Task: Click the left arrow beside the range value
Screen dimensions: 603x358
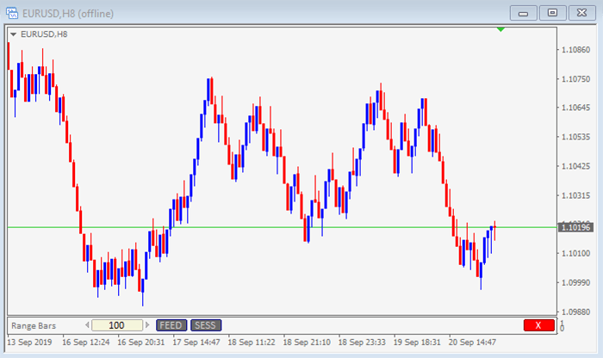Action: (86, 325)
